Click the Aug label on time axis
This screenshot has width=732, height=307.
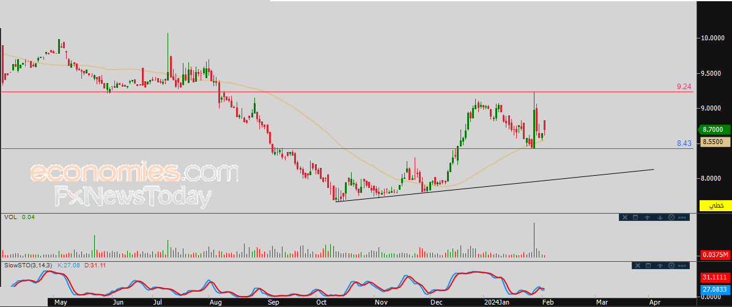pos(215,302)
